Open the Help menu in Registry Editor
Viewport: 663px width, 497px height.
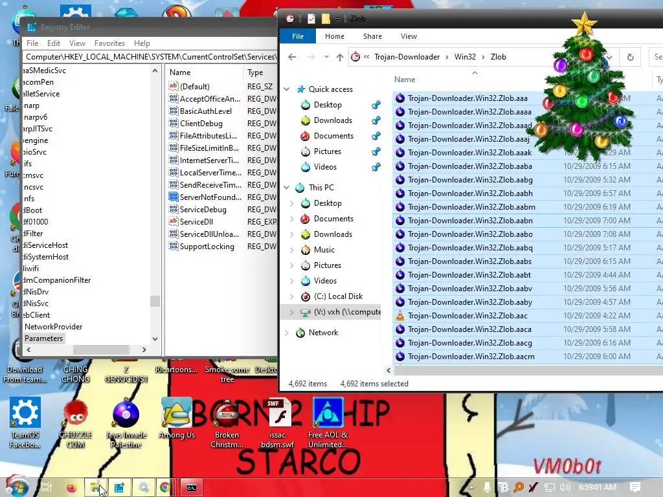[142, 43]
